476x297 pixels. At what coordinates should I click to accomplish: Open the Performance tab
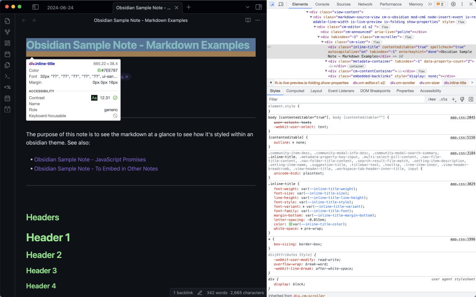coord(390,4)
